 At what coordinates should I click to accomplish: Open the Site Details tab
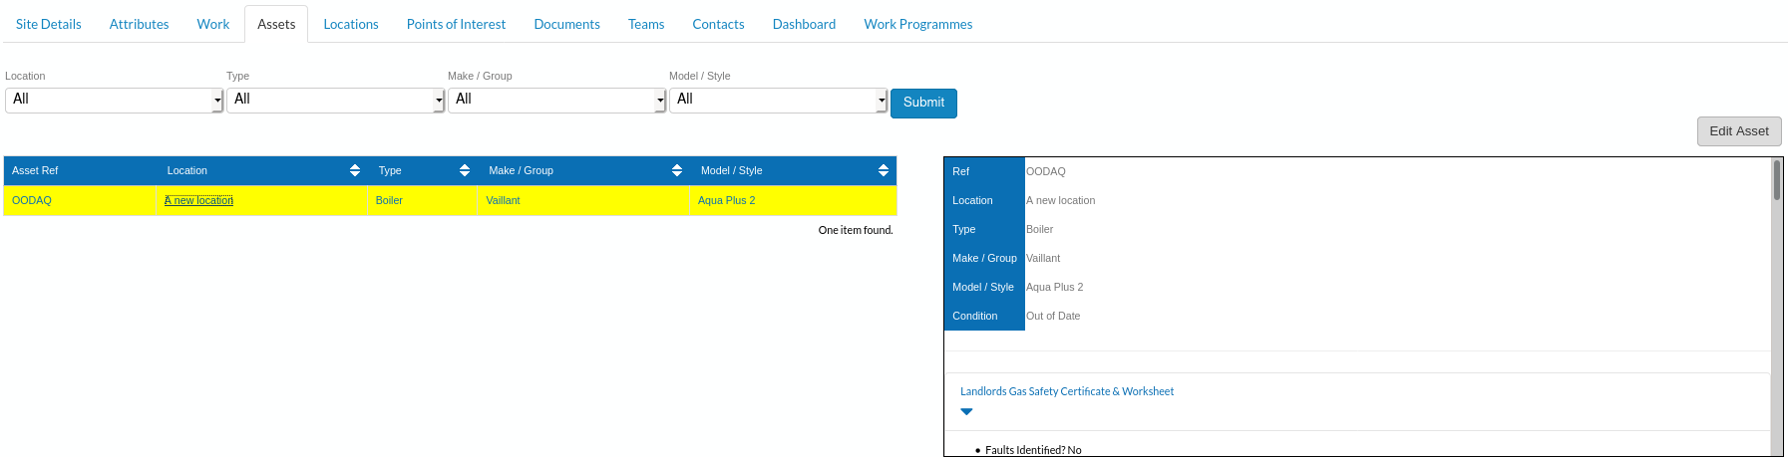49,24
